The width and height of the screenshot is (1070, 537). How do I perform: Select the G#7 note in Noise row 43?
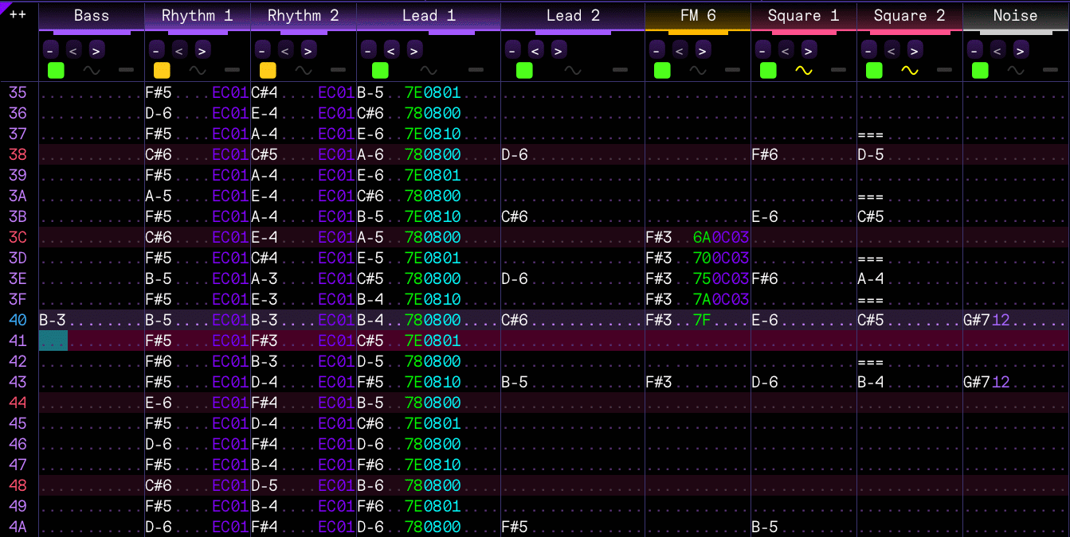tap(977, 382)
